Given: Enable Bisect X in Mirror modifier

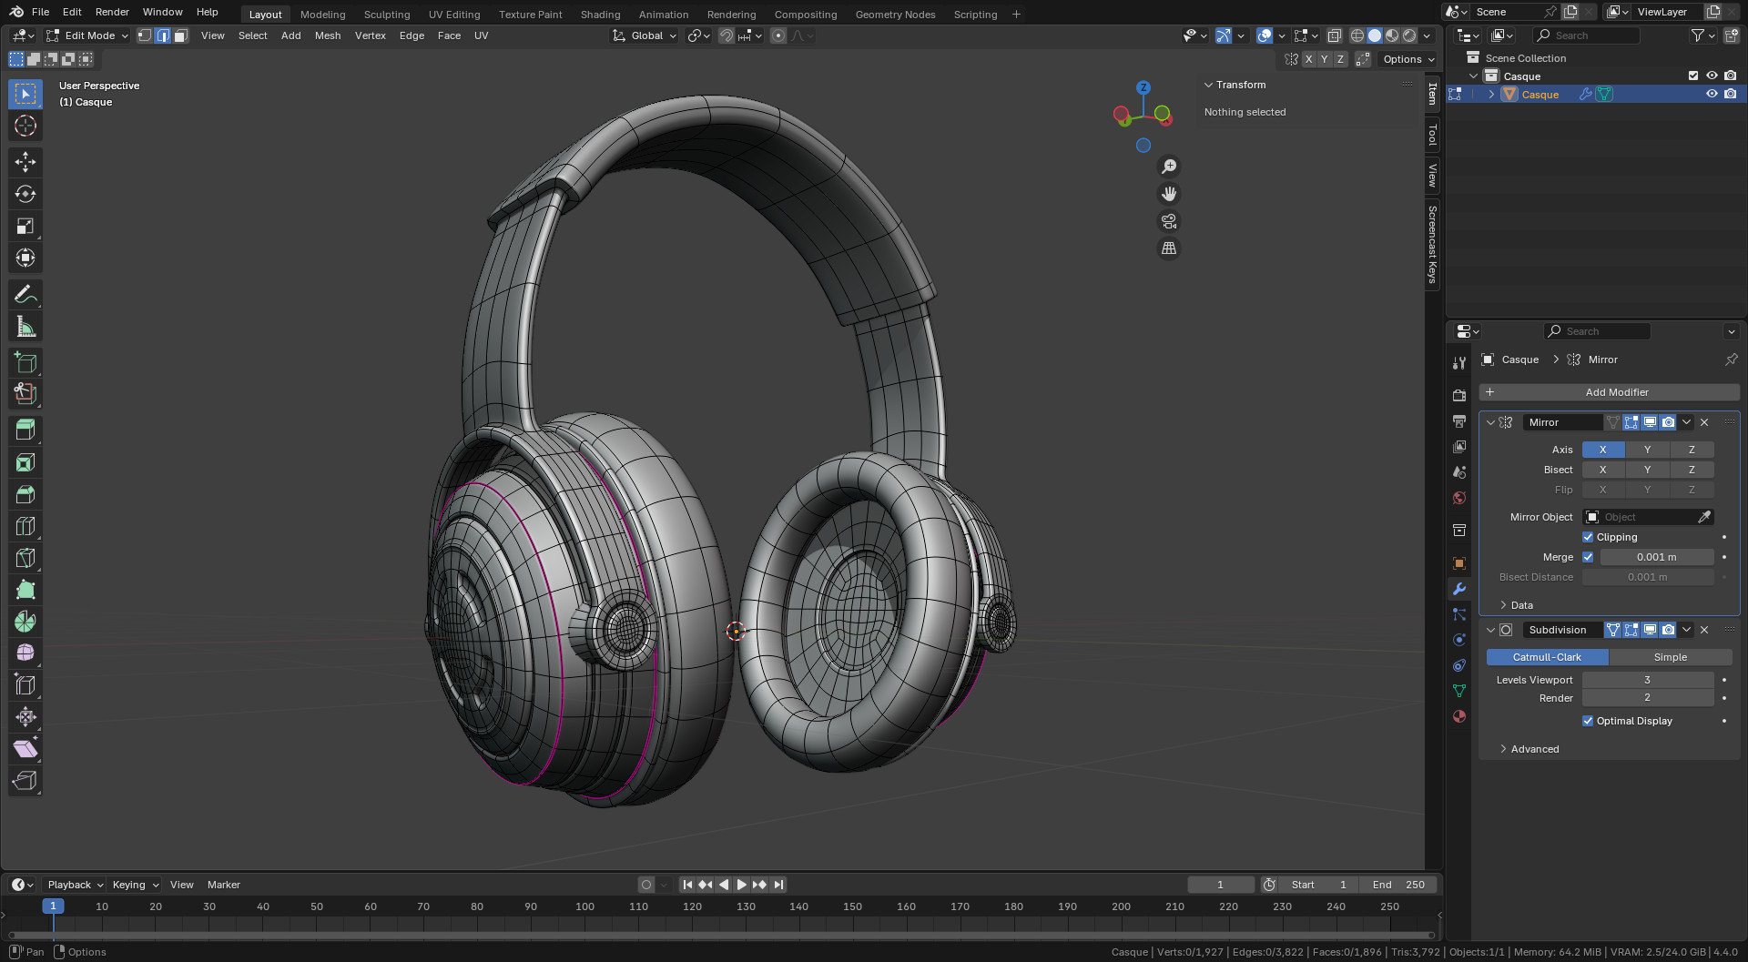Looking at the screenshot, I should [1602, 470].
